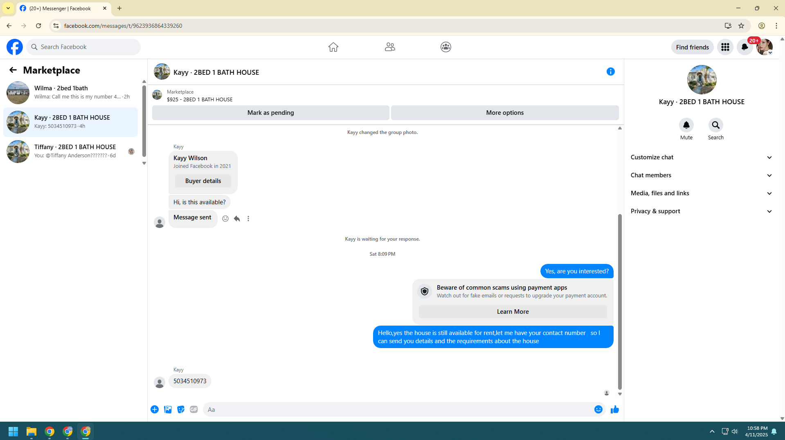Click the chat messages scrollbar

(620, 302)
